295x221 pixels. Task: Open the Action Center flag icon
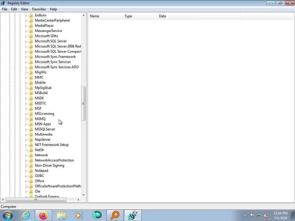coord(252,216)
